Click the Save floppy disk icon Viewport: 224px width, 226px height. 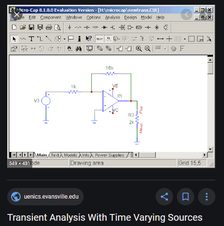pos(31,27)
